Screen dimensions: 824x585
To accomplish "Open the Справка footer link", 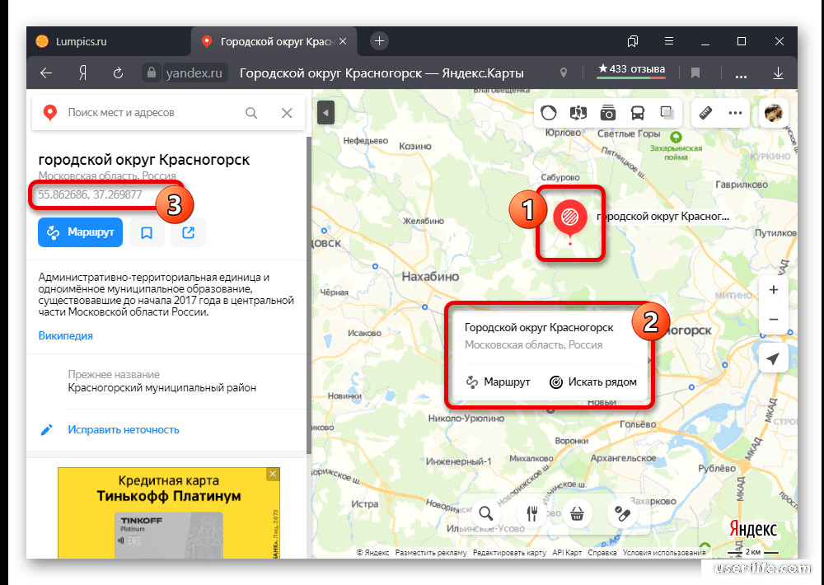I will click(x=602, y=552).
